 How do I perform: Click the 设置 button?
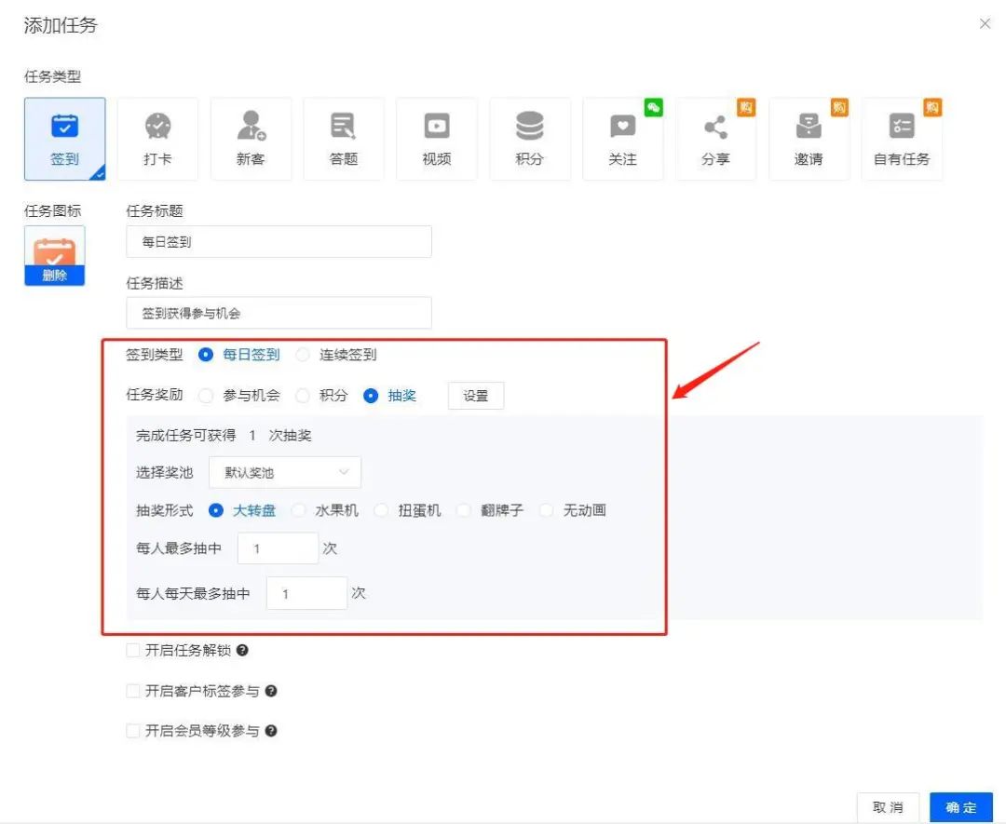(476, 396)
